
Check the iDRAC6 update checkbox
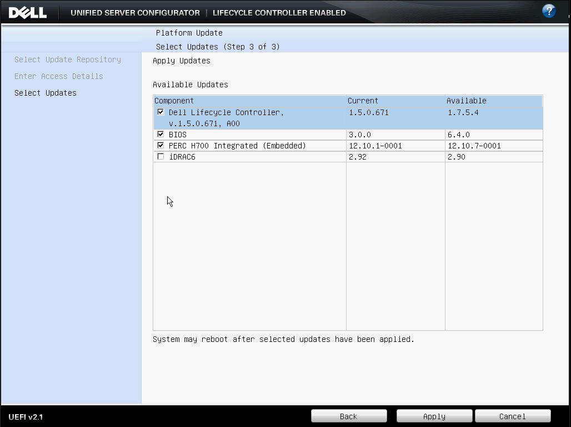click(161, 156)
